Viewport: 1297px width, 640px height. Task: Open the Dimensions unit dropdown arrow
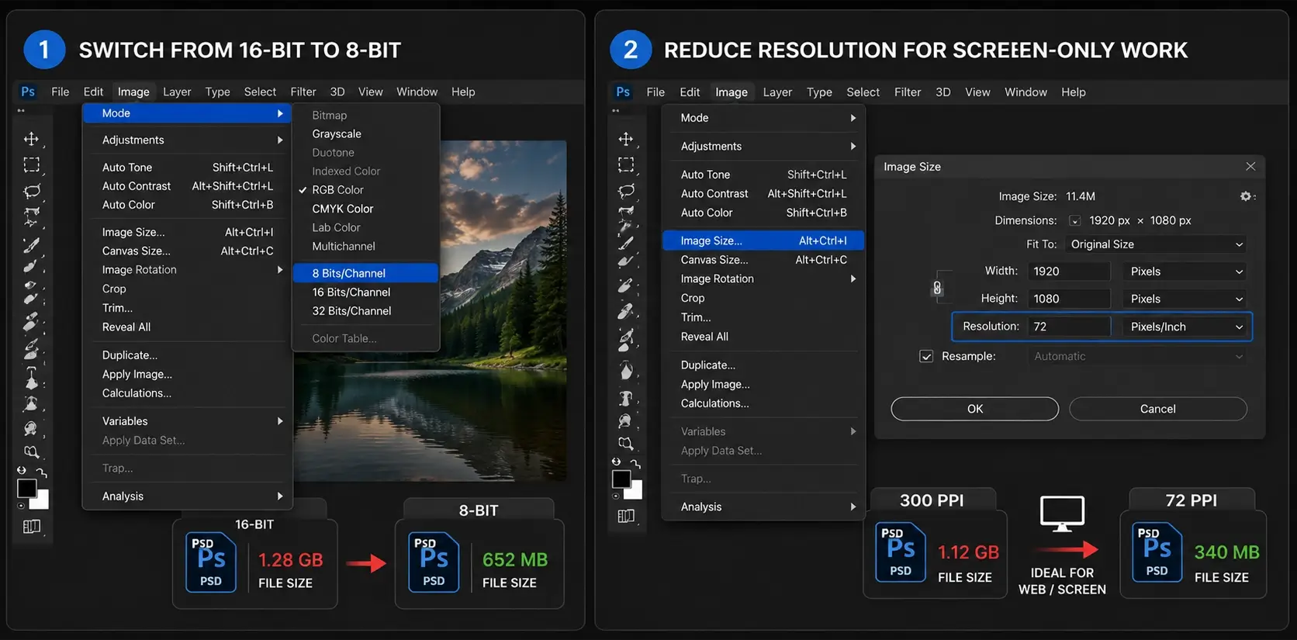[x=1074, y=221]
